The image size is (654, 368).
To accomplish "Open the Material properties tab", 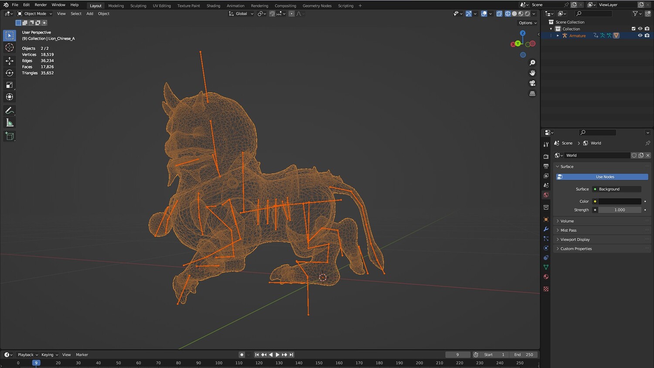I will coord(546,277).
